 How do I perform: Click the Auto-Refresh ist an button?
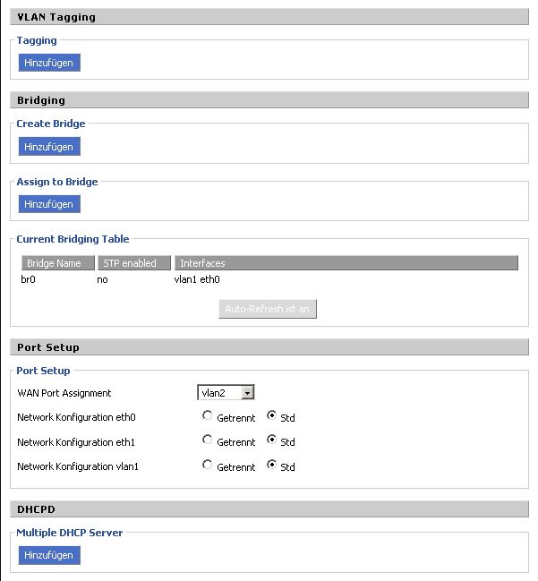(268, 309)
